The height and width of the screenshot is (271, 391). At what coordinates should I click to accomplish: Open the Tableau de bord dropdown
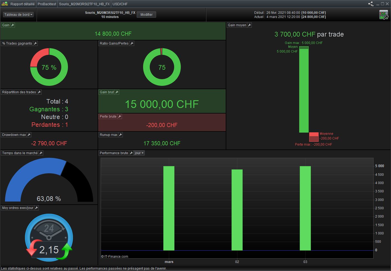18,15
